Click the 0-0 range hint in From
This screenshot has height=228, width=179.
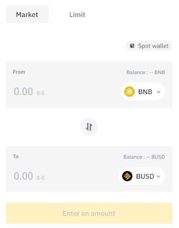(40, 94)
